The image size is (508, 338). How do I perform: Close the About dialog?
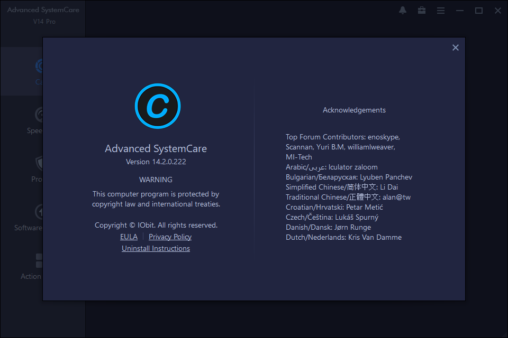pyautogui.click(x=455, y=48)
